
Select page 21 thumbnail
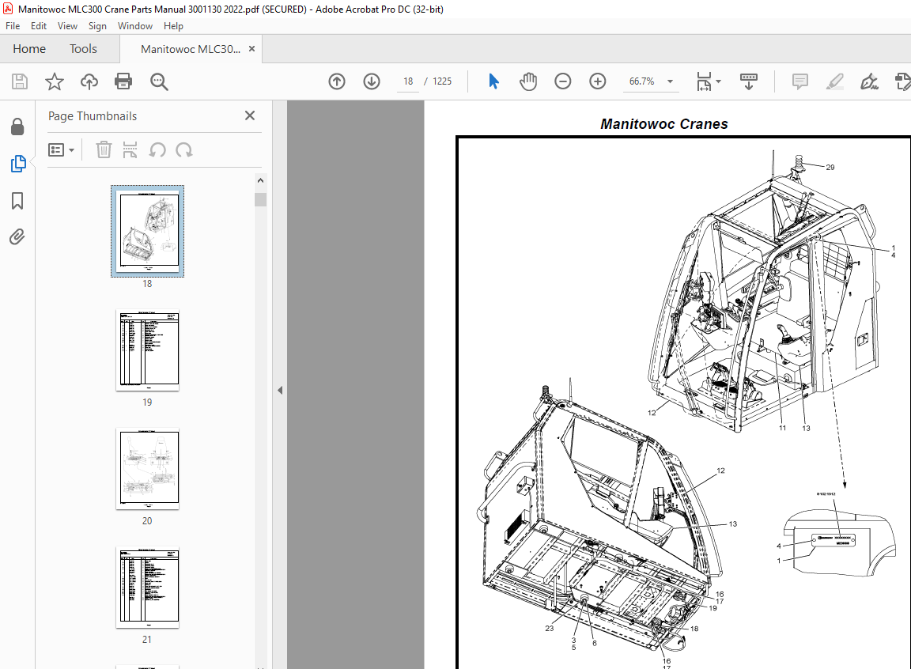(x=148, y=587)
